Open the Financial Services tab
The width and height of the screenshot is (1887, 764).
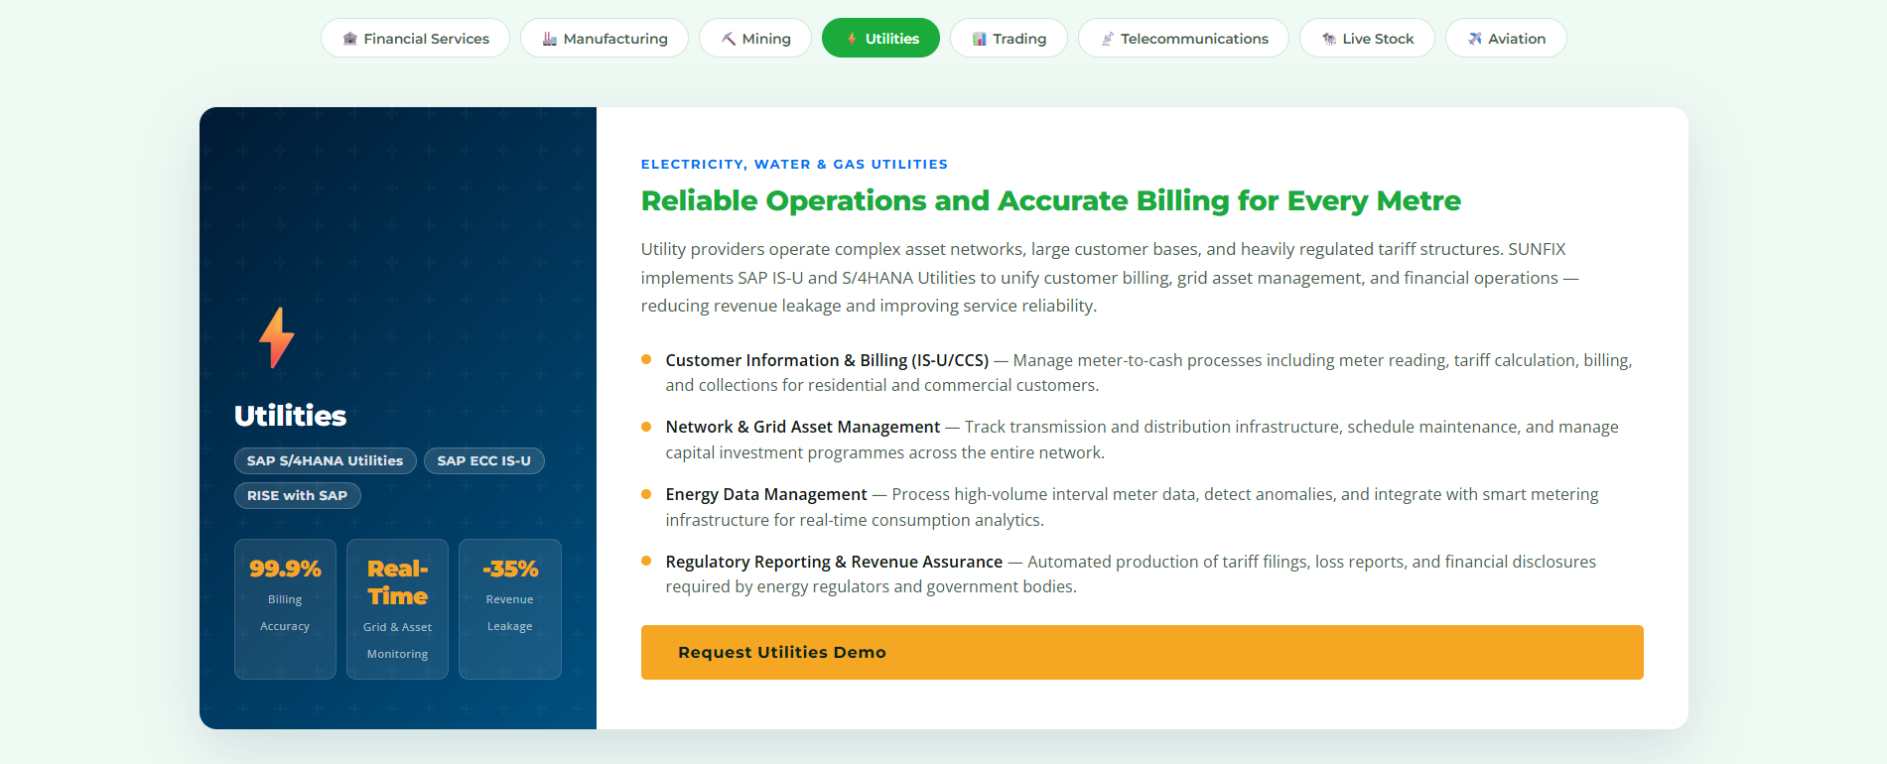(415, 38)
